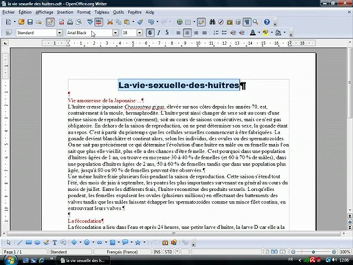Click STD selection mode in status bar
353x265 pixels.
pyautogui.click(x=168, y=252)
